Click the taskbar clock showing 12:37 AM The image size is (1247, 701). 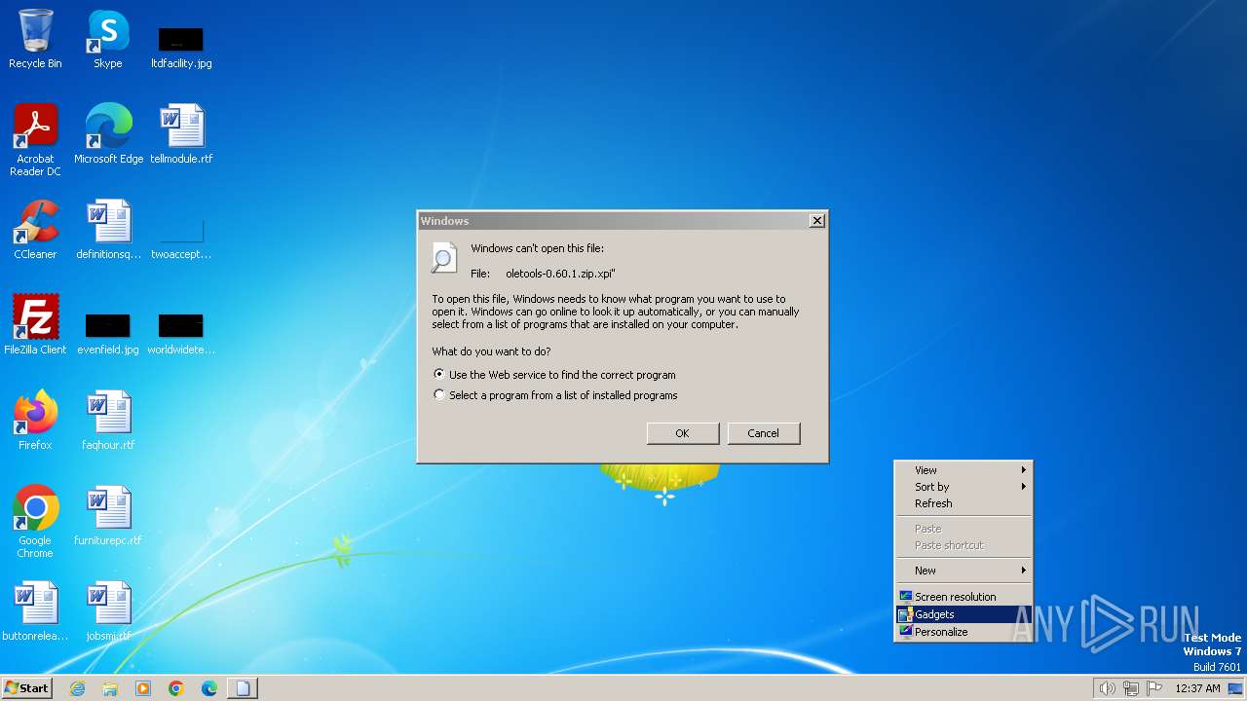point(1197,688)
